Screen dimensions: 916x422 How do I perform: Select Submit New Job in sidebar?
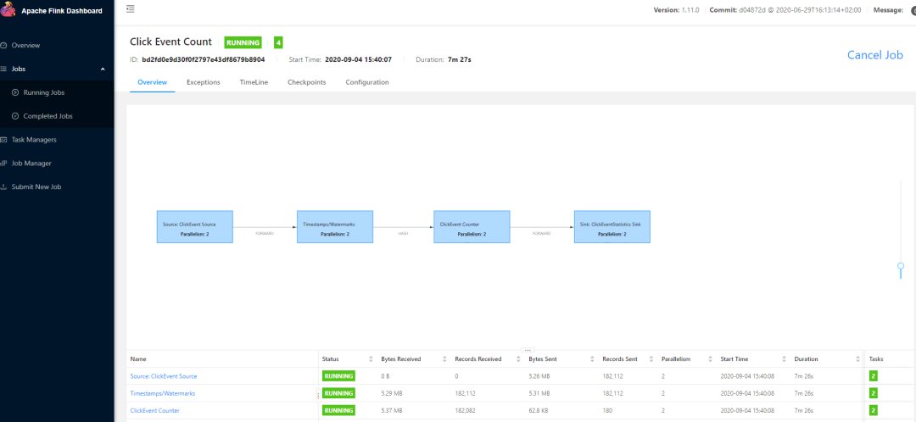coord(36,186)
